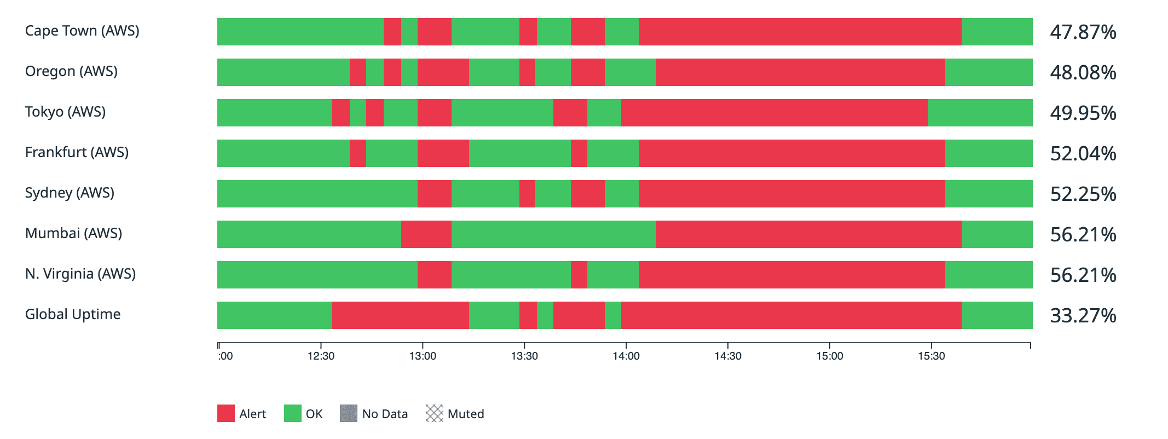Viewport: 1168px width, 439px height.
Task: Click the Mumbai (AWS) location label
Action: click(x=73, y=234)
